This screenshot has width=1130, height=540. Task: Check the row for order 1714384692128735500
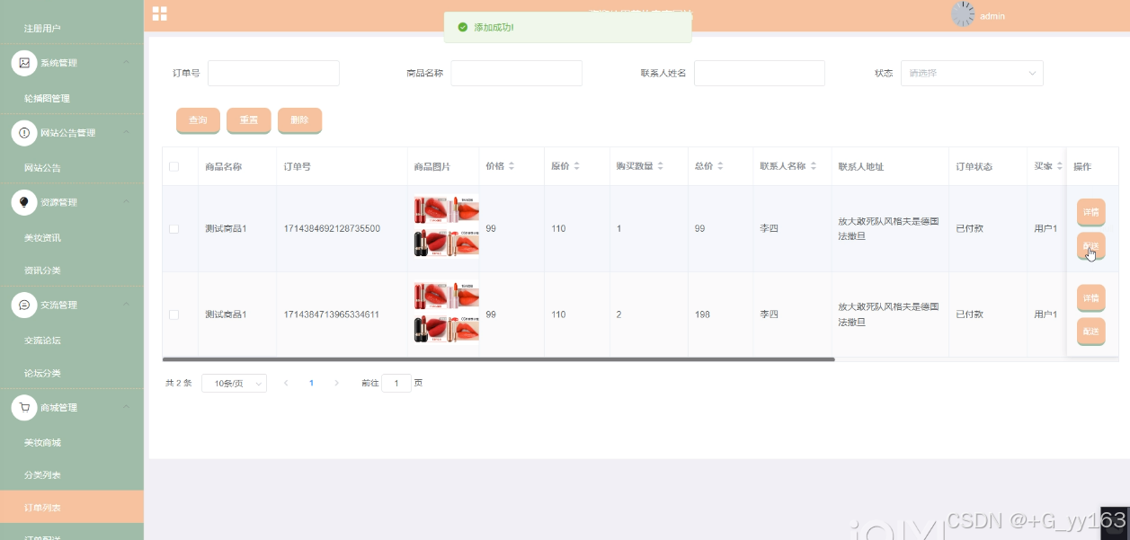tap(174, 229)
